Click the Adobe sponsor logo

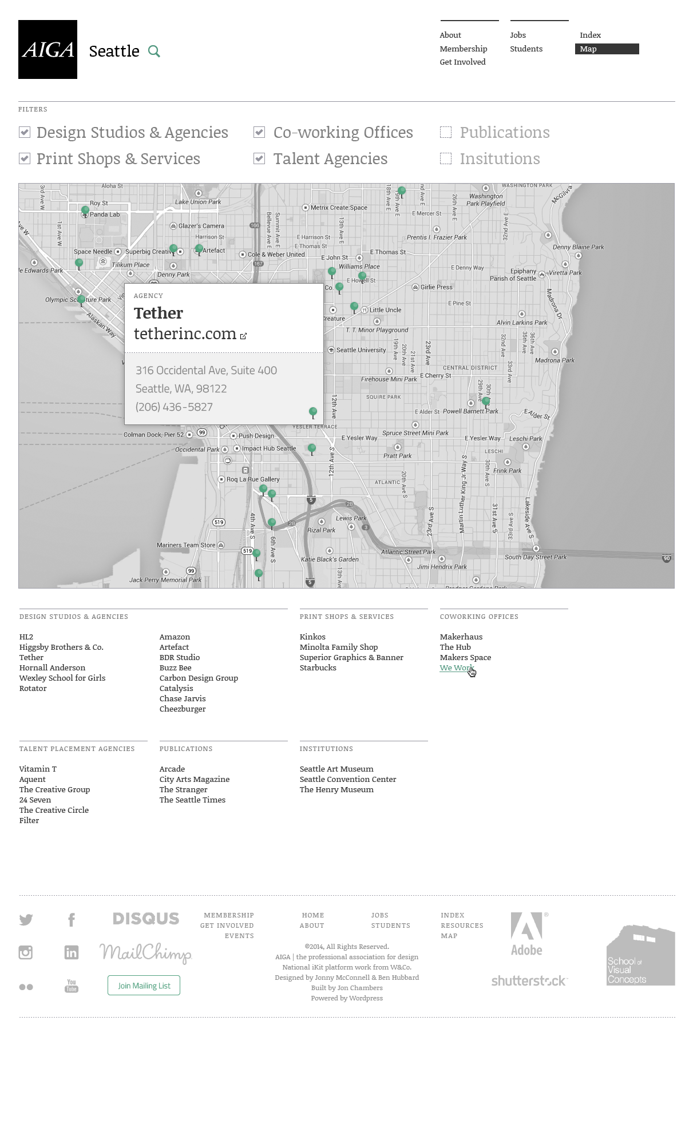coord(527,934)
